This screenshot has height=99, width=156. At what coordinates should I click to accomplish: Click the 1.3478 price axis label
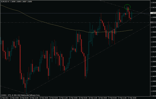(x=154, y=71)
